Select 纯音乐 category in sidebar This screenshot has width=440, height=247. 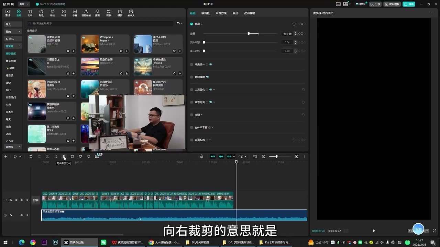[9, 75]
